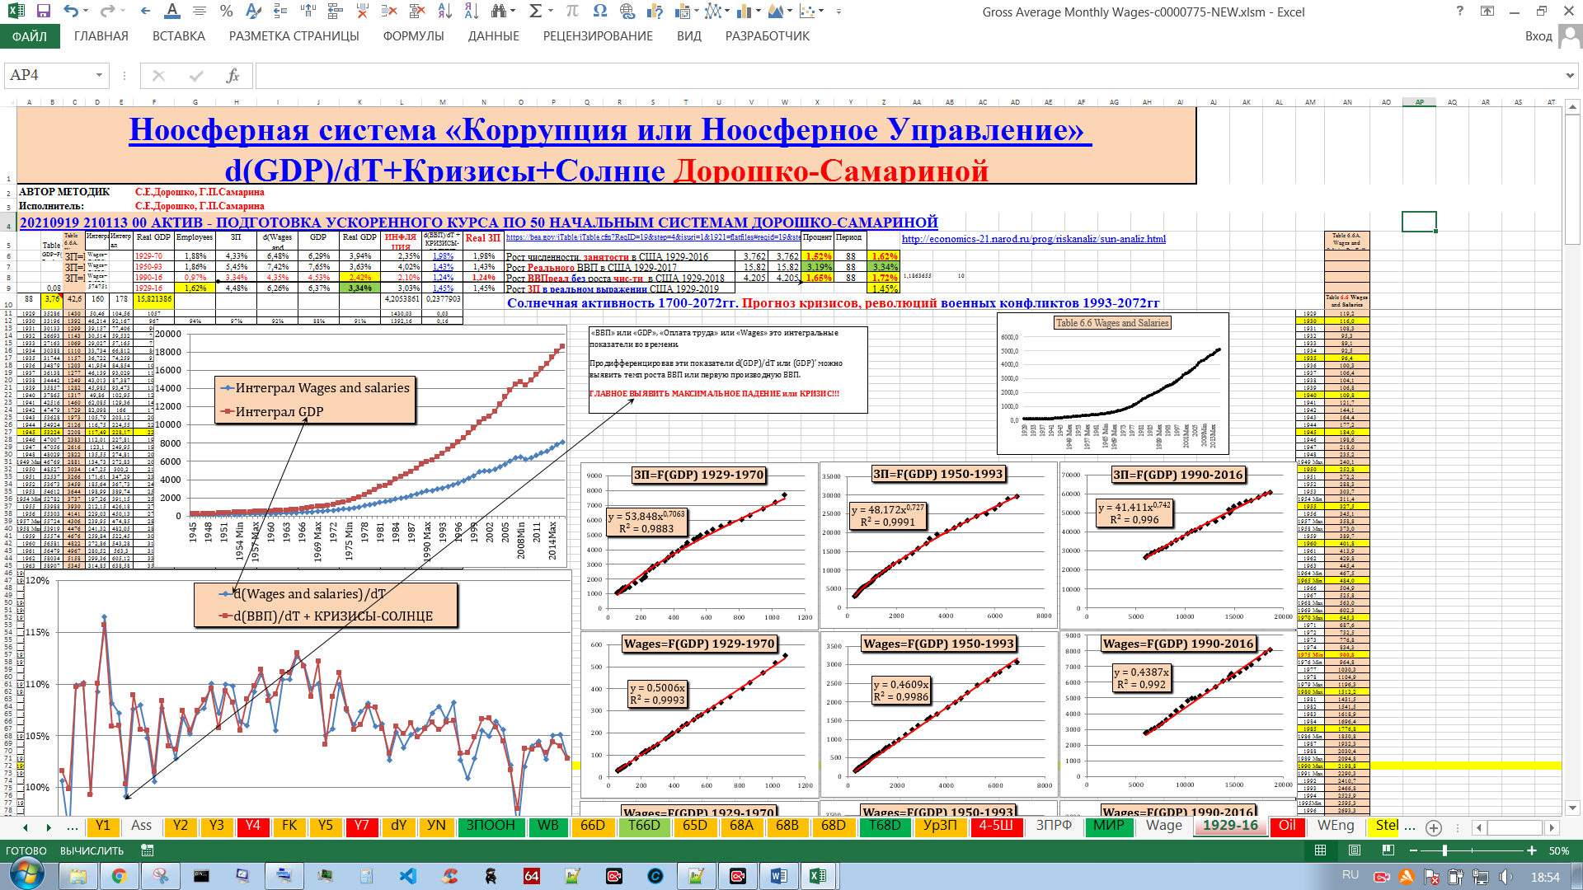Click the fx Insert Function icon
The image size is (1583, 890).
233,76
